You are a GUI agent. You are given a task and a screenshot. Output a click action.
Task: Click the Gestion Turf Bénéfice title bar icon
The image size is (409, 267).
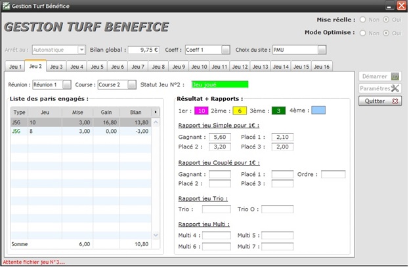(x=7, y=6)
